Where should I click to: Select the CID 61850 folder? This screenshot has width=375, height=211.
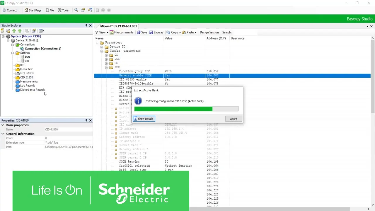27,77
